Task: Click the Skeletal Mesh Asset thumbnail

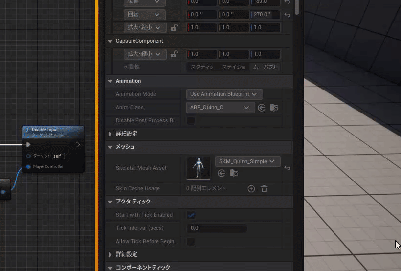Action: pos(199,168)
